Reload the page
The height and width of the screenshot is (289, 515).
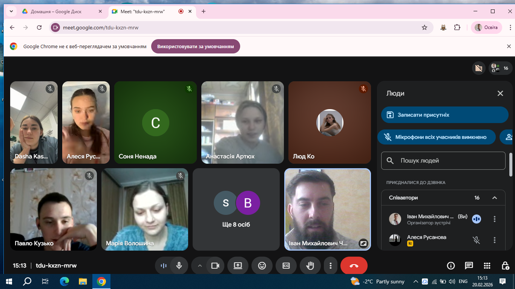[39, 27]
